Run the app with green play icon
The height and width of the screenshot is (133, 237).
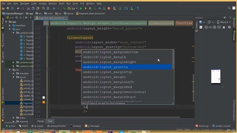pyautogui.click(x=81, y=8)
